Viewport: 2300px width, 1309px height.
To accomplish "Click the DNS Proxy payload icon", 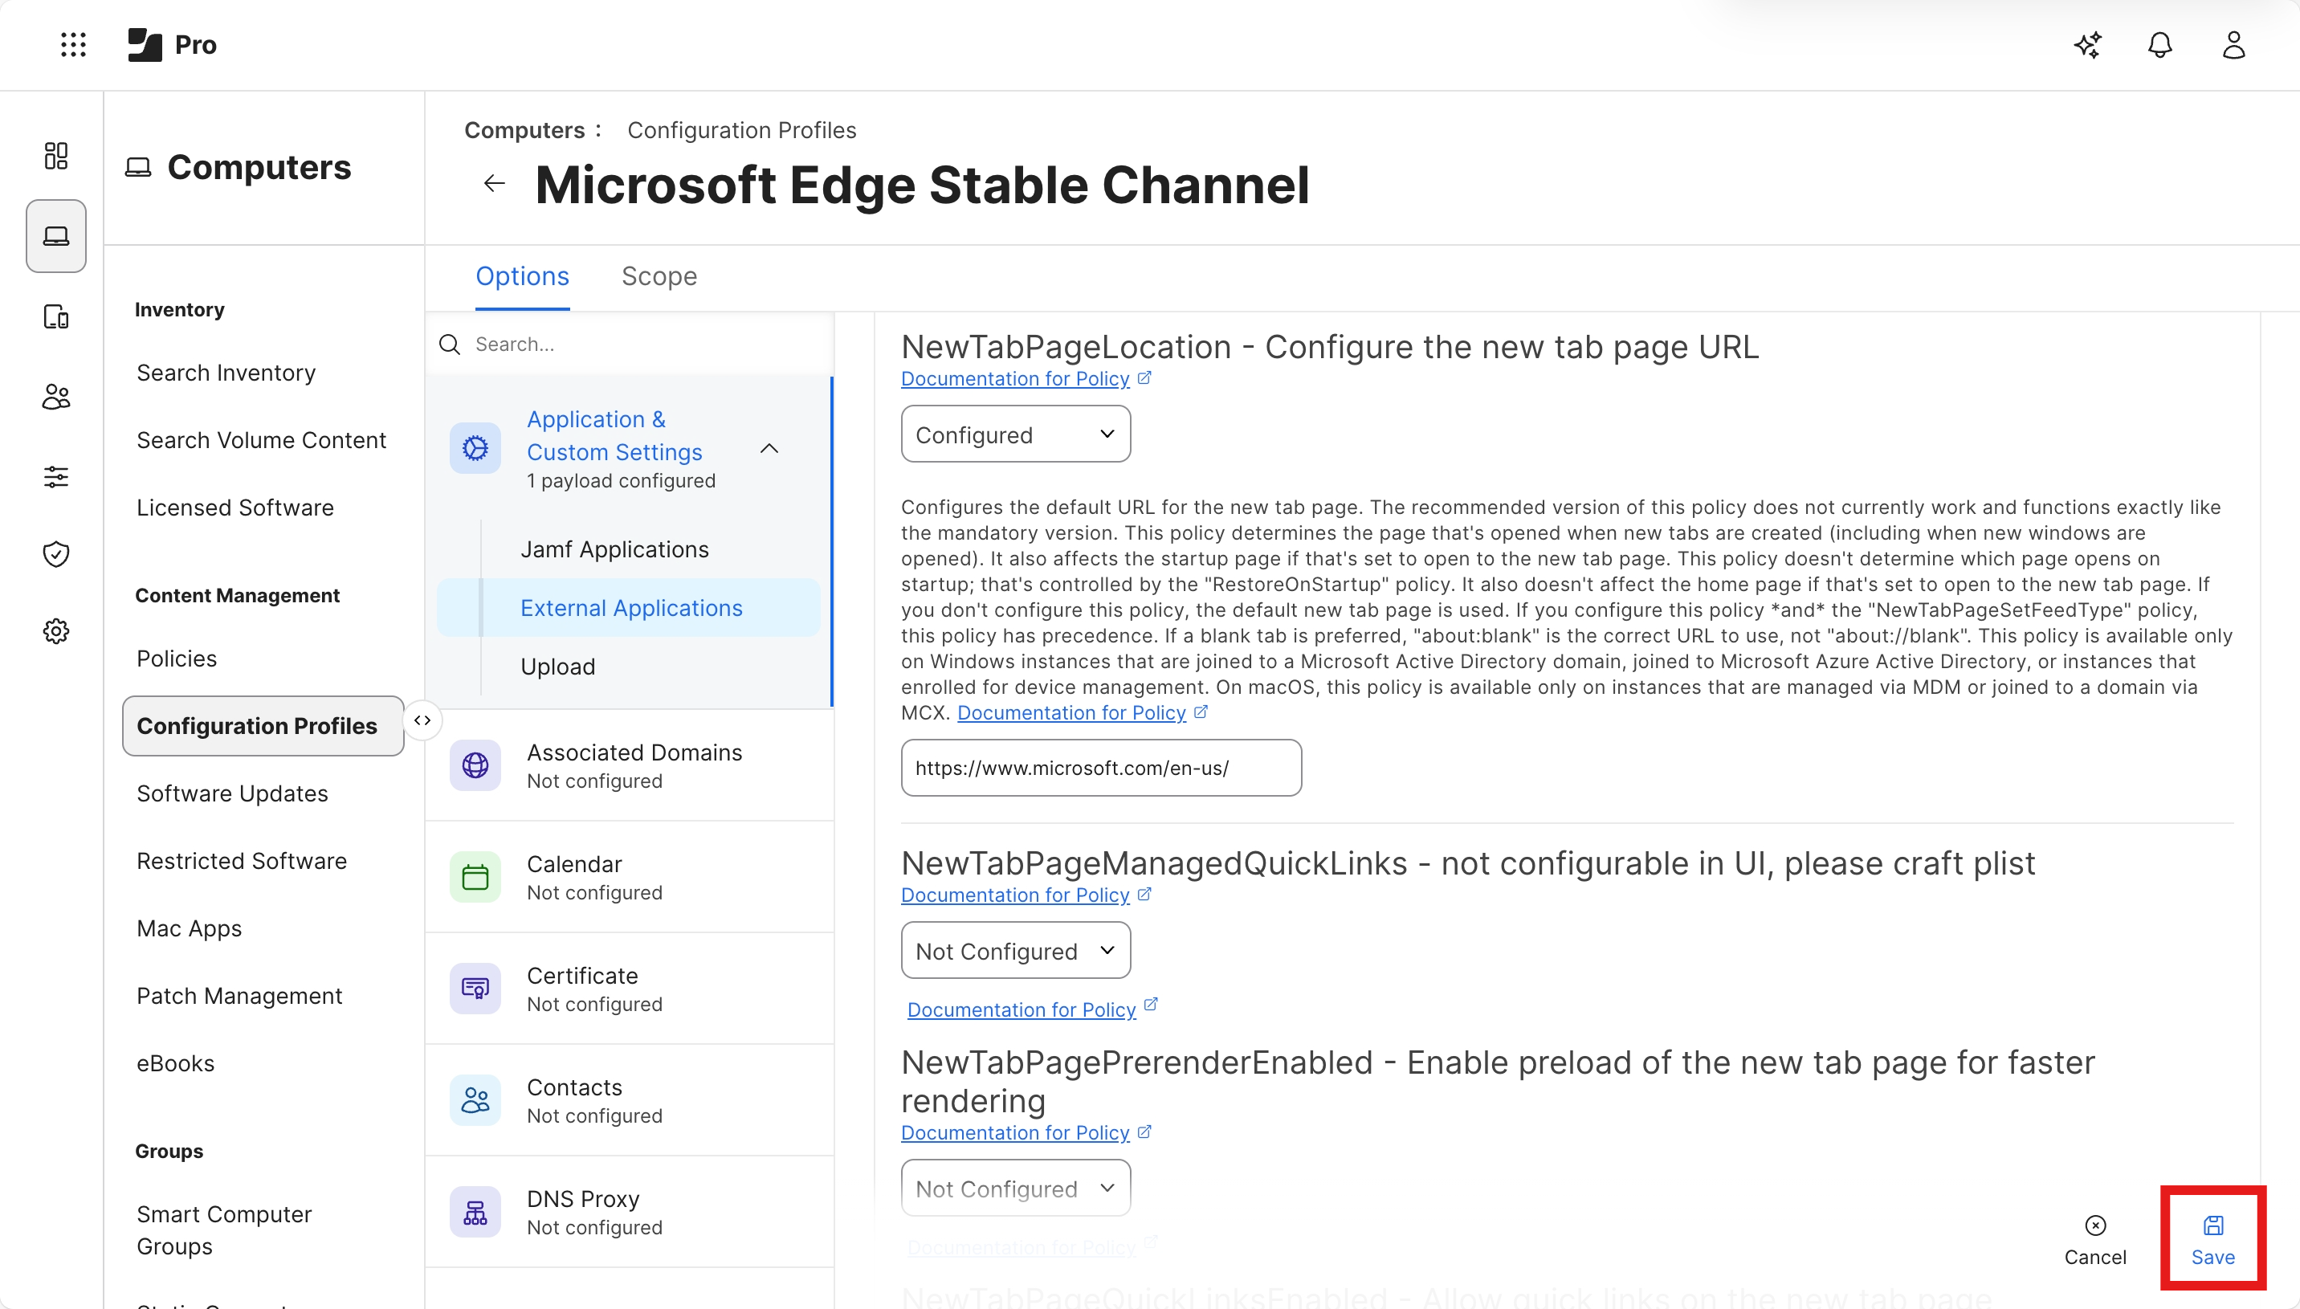I will point(475,1212).
